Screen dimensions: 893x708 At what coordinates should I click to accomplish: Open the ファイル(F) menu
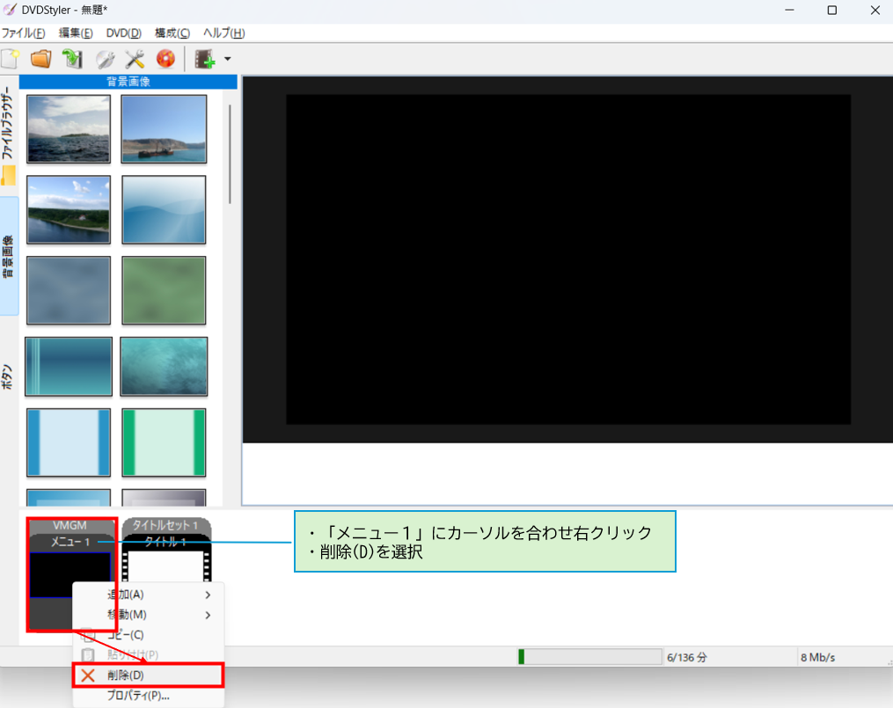pos(23,33)
